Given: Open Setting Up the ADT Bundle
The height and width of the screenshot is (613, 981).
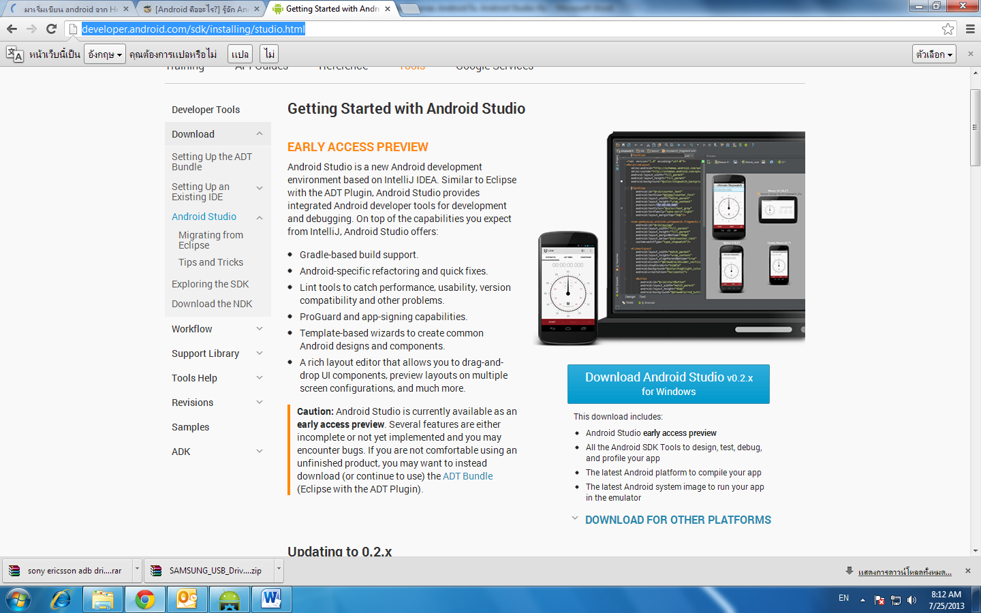Looking at the screenshot, I should click(212, 161).
